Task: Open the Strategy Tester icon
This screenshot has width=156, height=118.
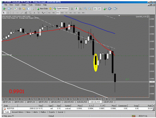Action: tap(32, 9)
